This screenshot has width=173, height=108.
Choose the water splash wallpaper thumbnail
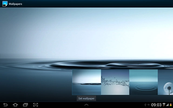115,82
